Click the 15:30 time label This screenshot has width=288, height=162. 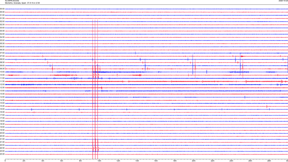tap(2, 106)
